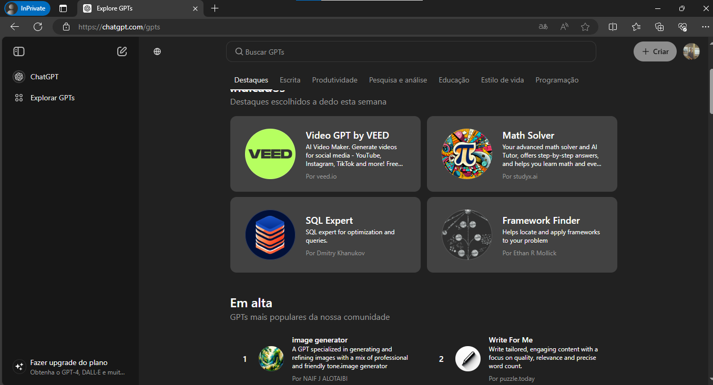Reload the page with refresh icon
The height and width of the screenshot is (385, 713).
(x=38, y=27)
